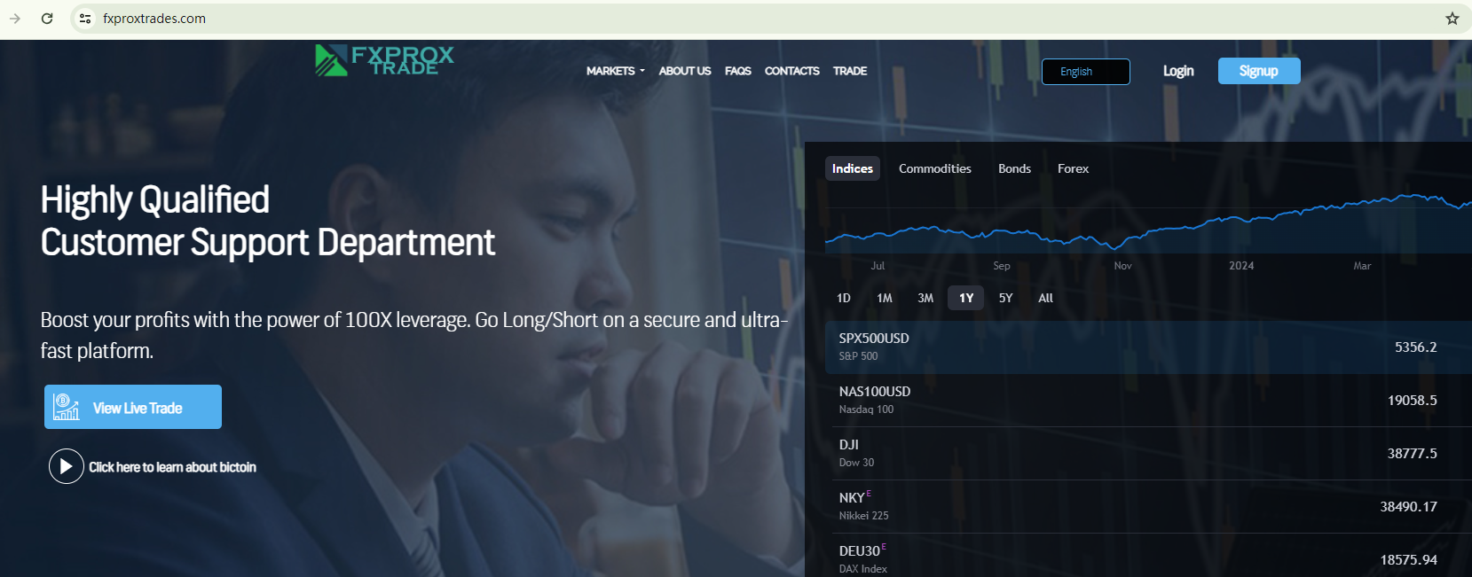Click the 38490.17 price value

[x=1408, y=507]
